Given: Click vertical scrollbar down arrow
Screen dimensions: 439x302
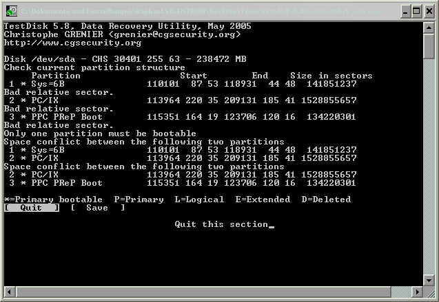Looking at the screenshot, I should tap(429, 280).
